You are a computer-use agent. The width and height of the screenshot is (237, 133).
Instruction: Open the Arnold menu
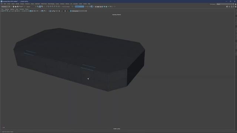[x=85, y=4]
